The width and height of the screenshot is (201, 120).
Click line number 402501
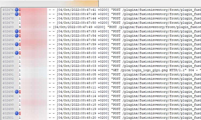(x=8, y=118)
